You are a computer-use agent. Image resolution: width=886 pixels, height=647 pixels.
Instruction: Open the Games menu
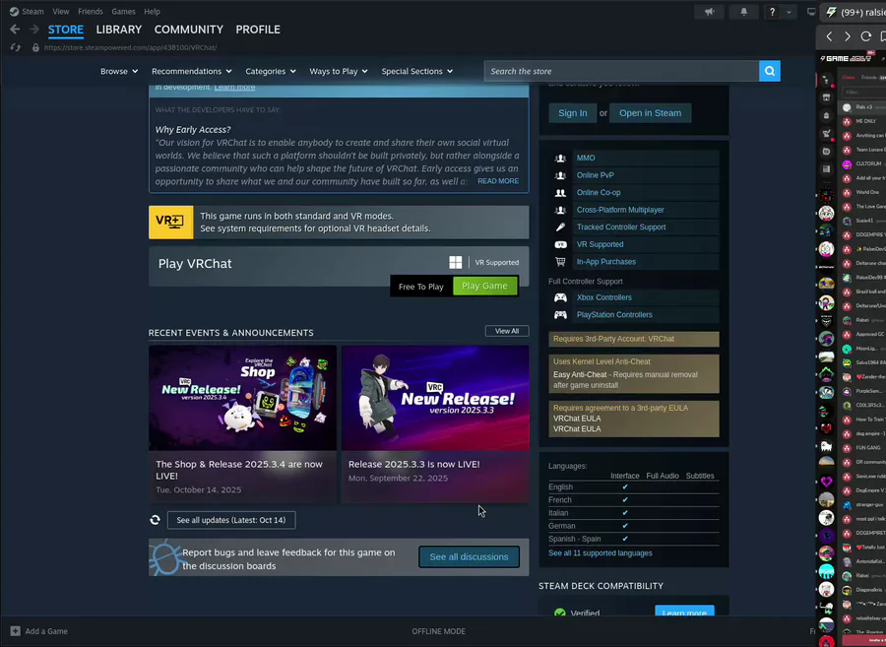coord(123,11)
